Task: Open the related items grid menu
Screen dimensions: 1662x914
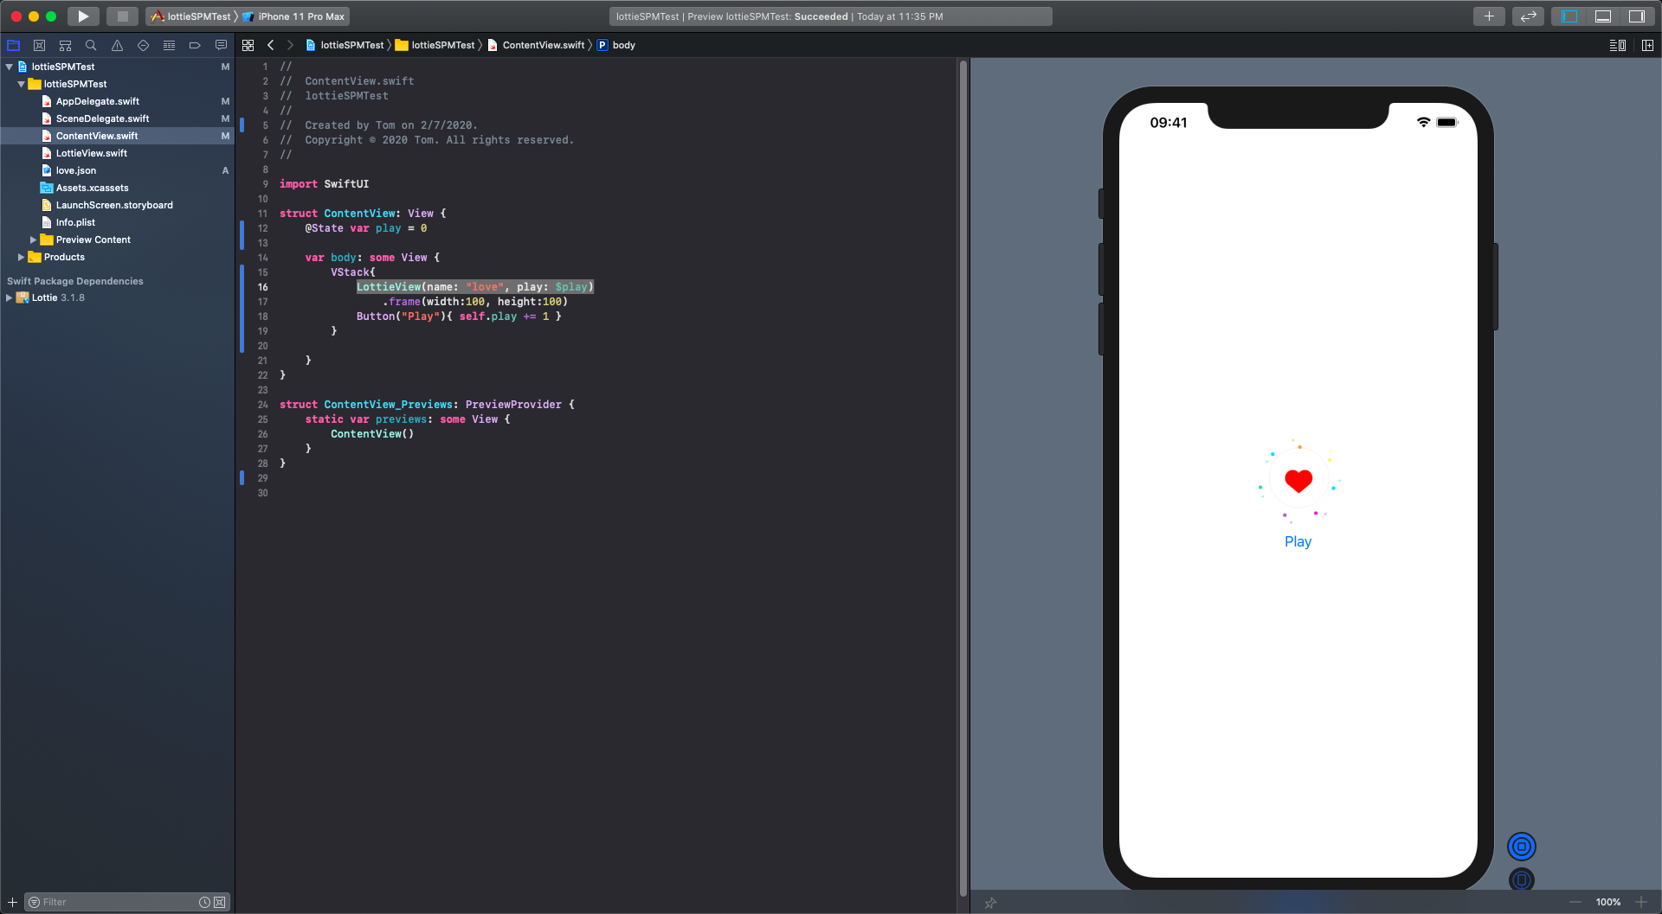Action: 248,45
